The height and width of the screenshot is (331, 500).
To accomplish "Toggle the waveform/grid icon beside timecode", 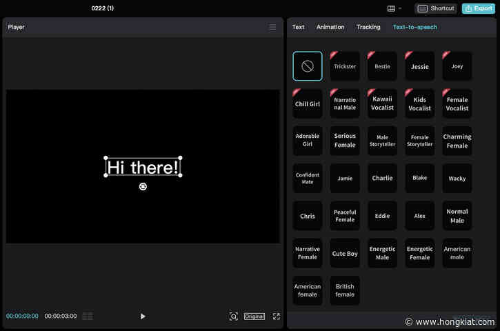I will pos(88,316).
